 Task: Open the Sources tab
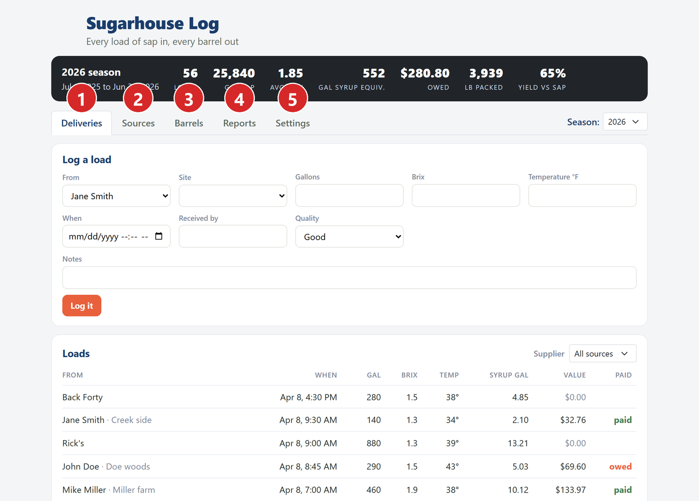(138, 123)
